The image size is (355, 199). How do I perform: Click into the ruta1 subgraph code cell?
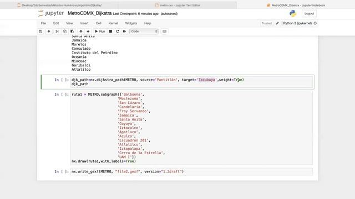191,128
